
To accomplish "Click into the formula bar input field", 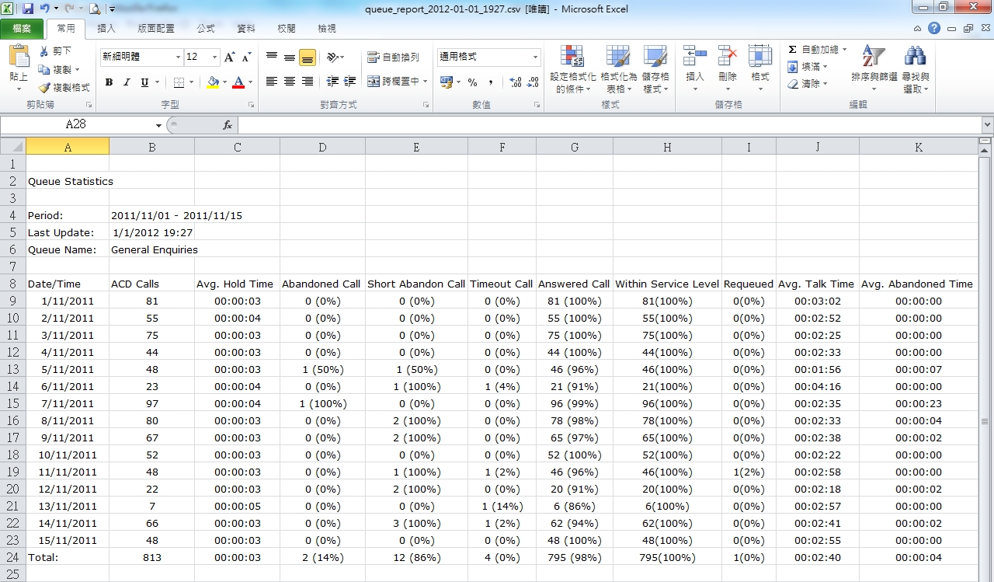I will 610,125.
